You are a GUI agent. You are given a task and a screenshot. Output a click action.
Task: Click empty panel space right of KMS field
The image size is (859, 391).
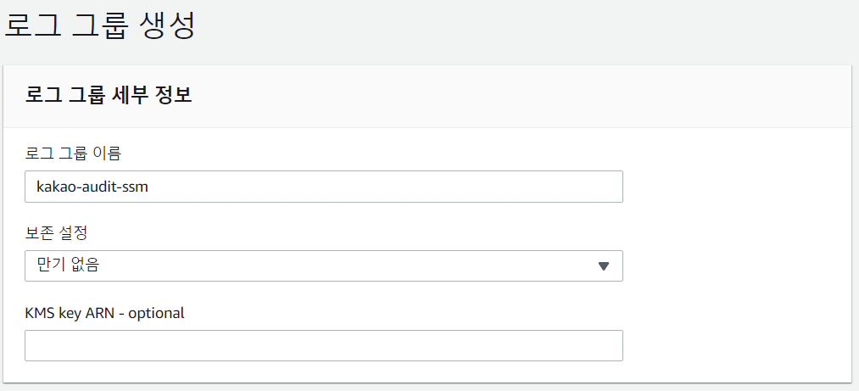click(x=729, y=345)
